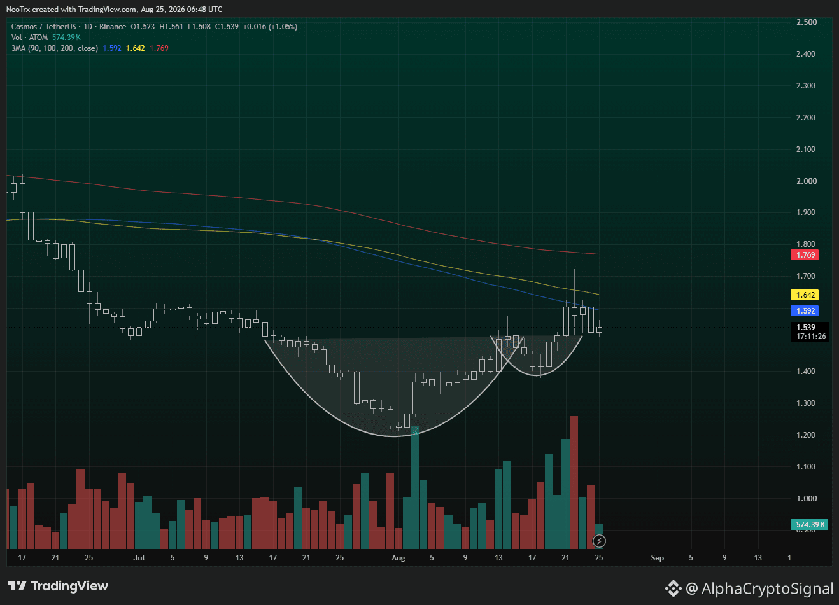Click the 17:11:26 bar countdown timer
The image size is (839, 605).
click(x=811, y=337)
